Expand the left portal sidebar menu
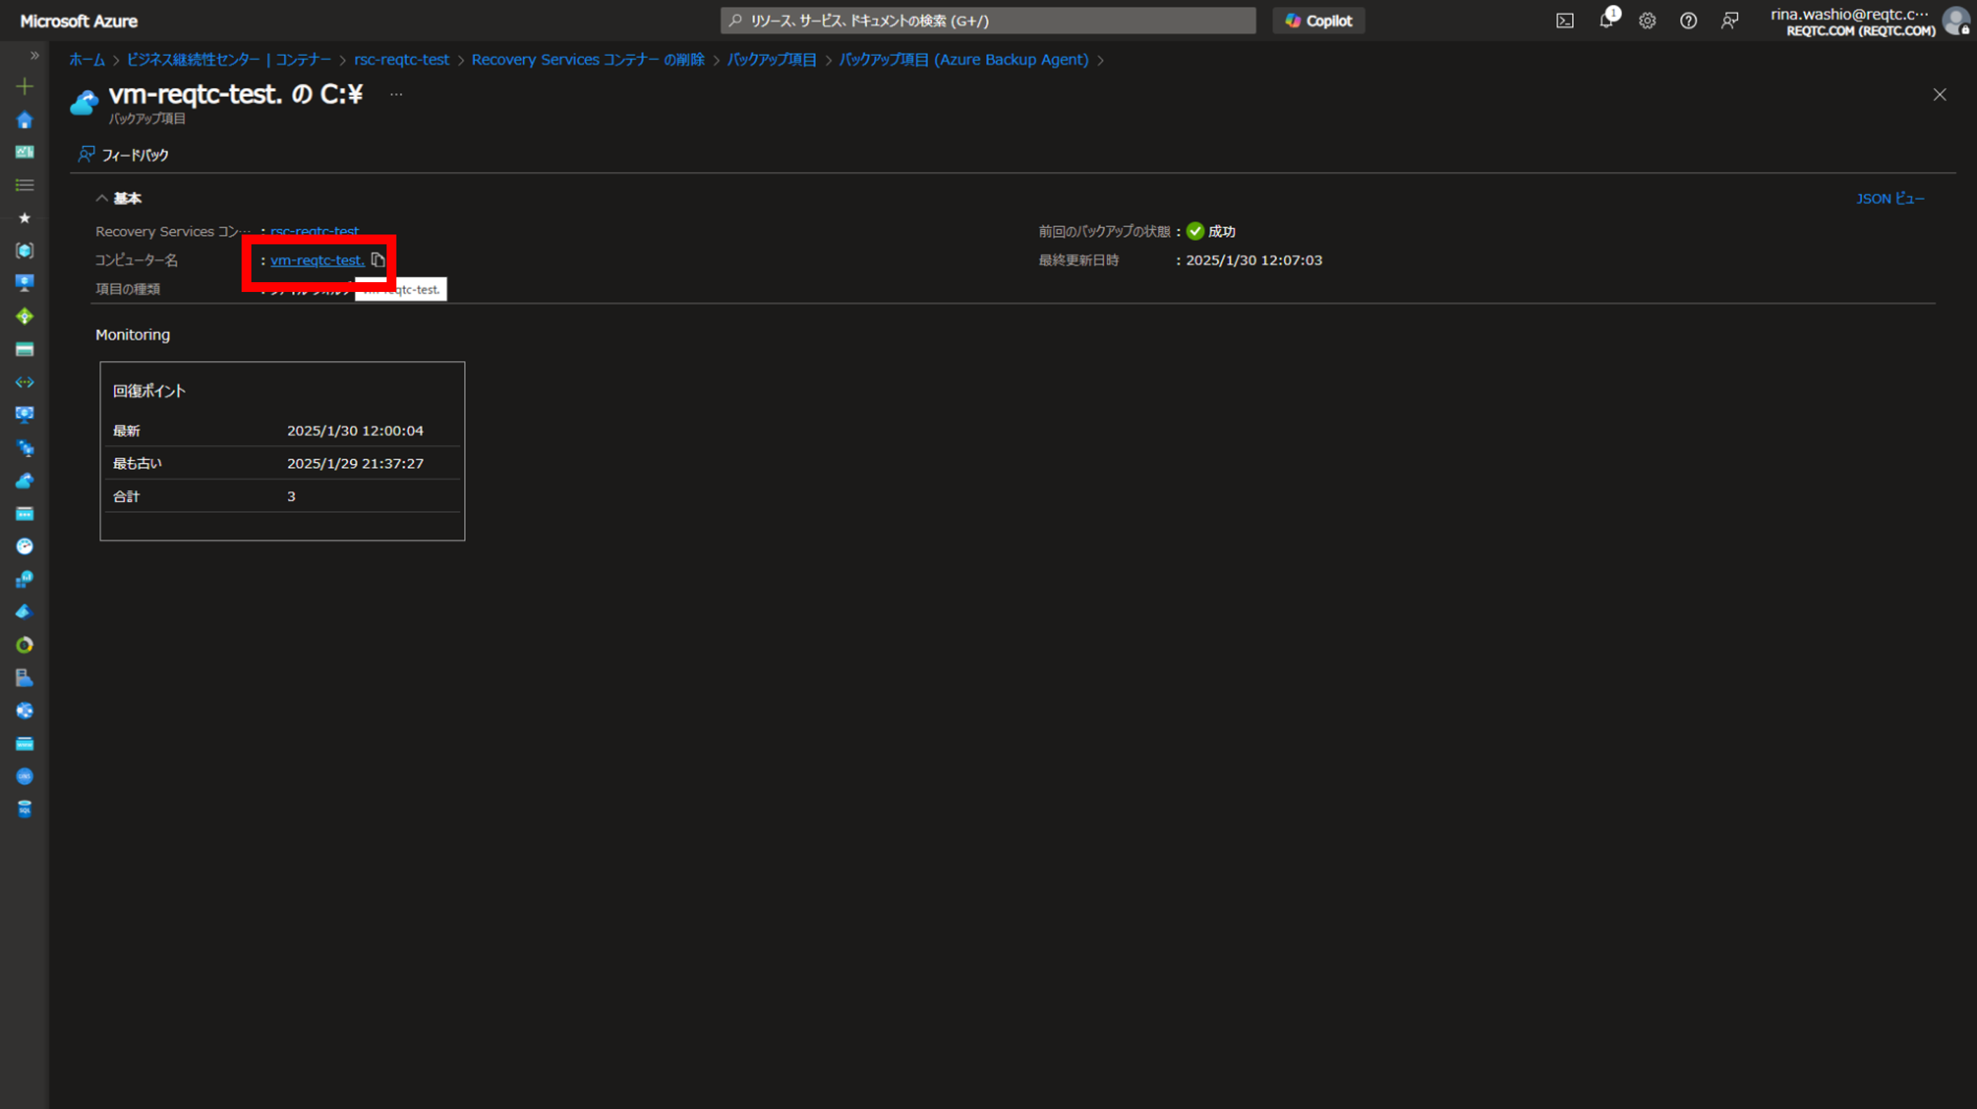The image size is (1977, 1109). point(34,55)
